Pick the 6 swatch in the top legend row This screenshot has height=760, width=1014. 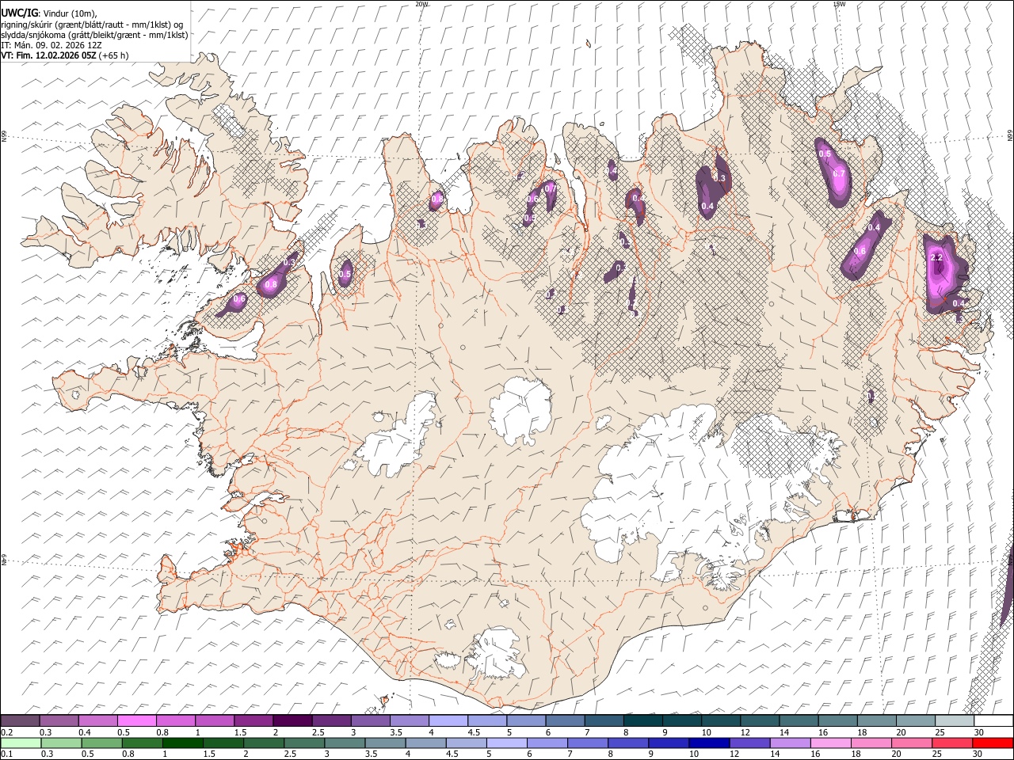click(565, 721)
